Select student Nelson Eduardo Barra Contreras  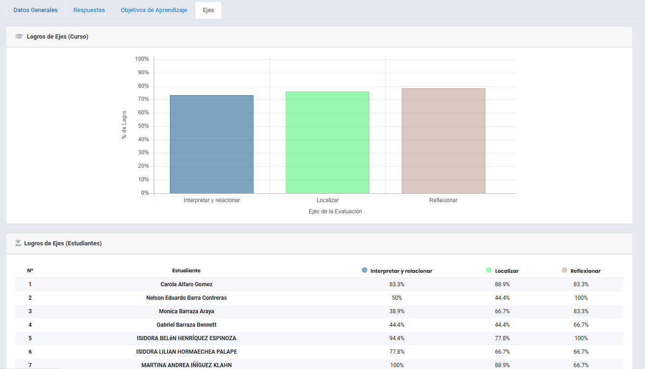186,298
